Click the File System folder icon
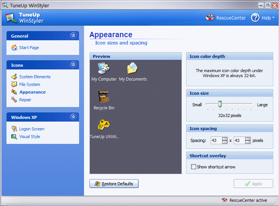 point(14,84)
